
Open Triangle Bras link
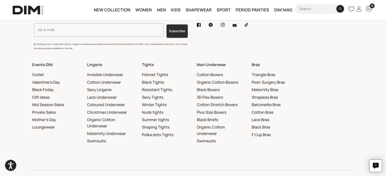pyautogui.click(x=263, y=75)
